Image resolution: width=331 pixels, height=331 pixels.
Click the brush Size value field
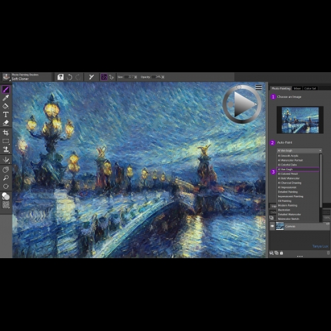(129, 77)
